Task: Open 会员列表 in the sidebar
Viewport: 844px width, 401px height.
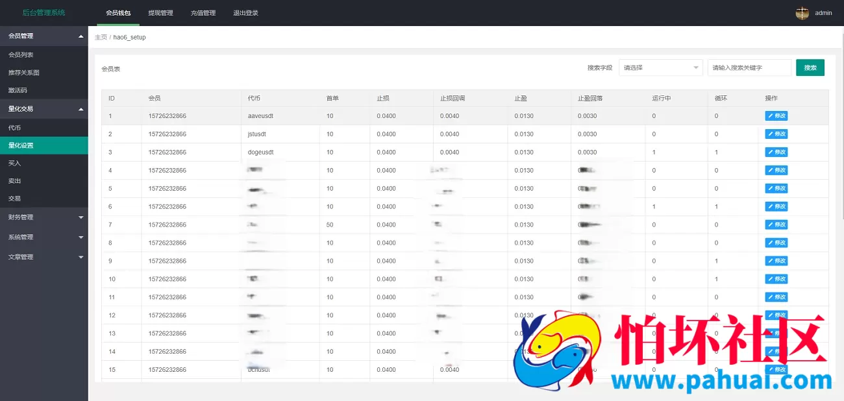Action: (43, 55)
